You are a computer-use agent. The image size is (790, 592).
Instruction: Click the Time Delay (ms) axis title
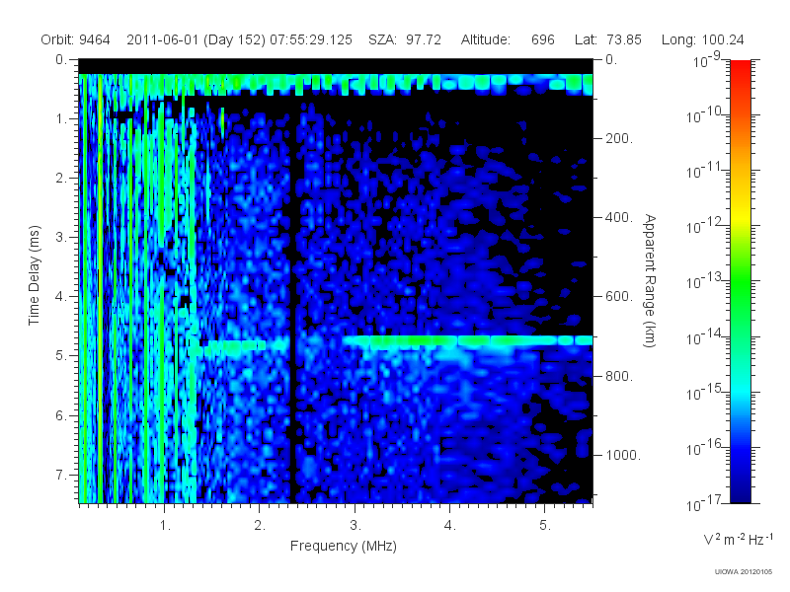[x=34, y=275]
